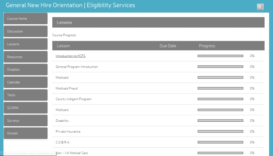Viewport: 273px width, 156px height.
Task: Open the Dropbox section
Action: coord(25,70)
